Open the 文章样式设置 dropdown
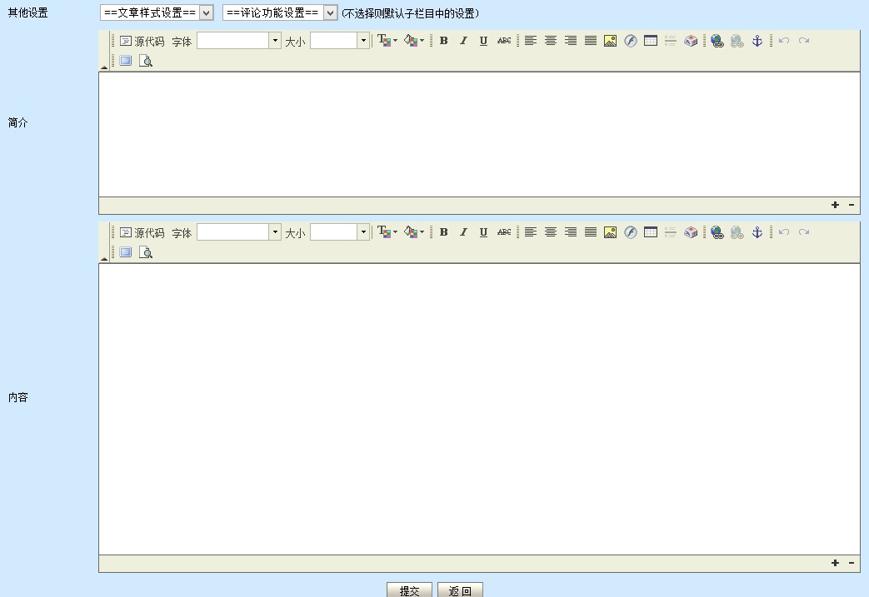The width and height of the screenshot is (869, 597). 157,12
